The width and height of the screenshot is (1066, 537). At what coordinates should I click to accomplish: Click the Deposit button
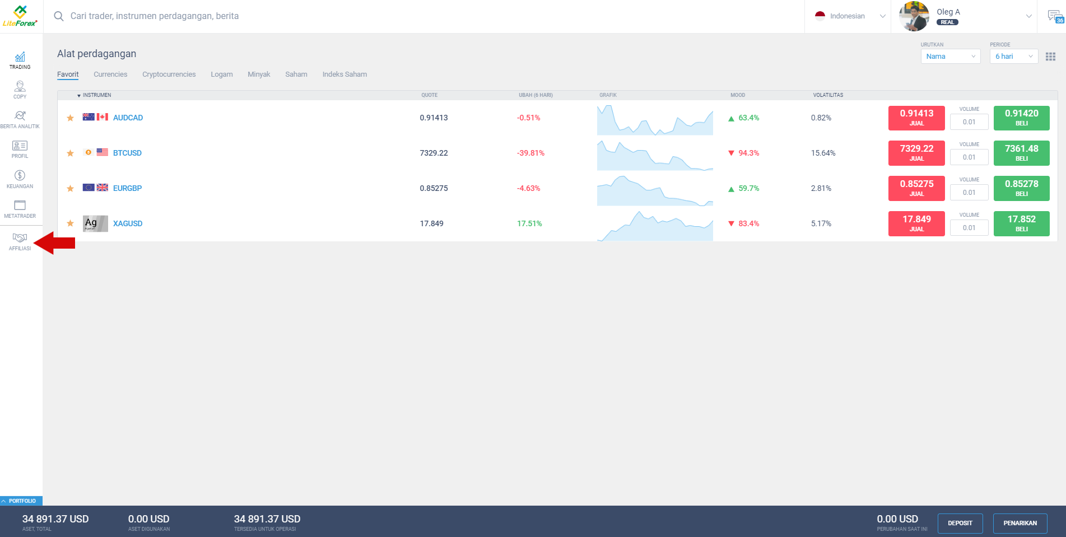960,523
